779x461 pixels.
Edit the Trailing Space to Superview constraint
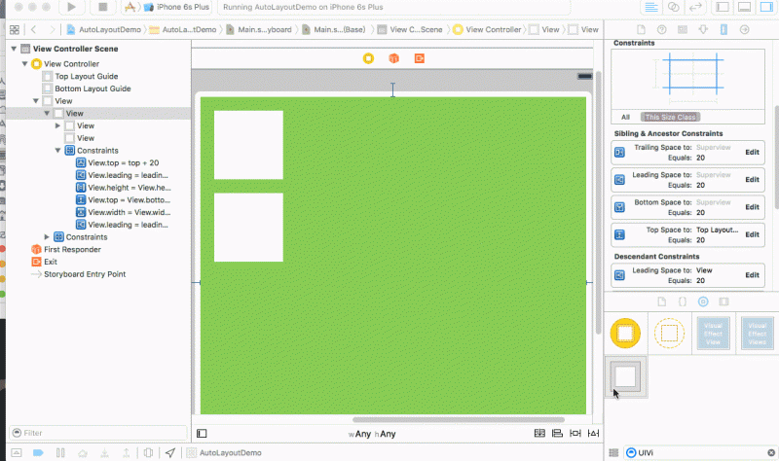click(752, 152)
